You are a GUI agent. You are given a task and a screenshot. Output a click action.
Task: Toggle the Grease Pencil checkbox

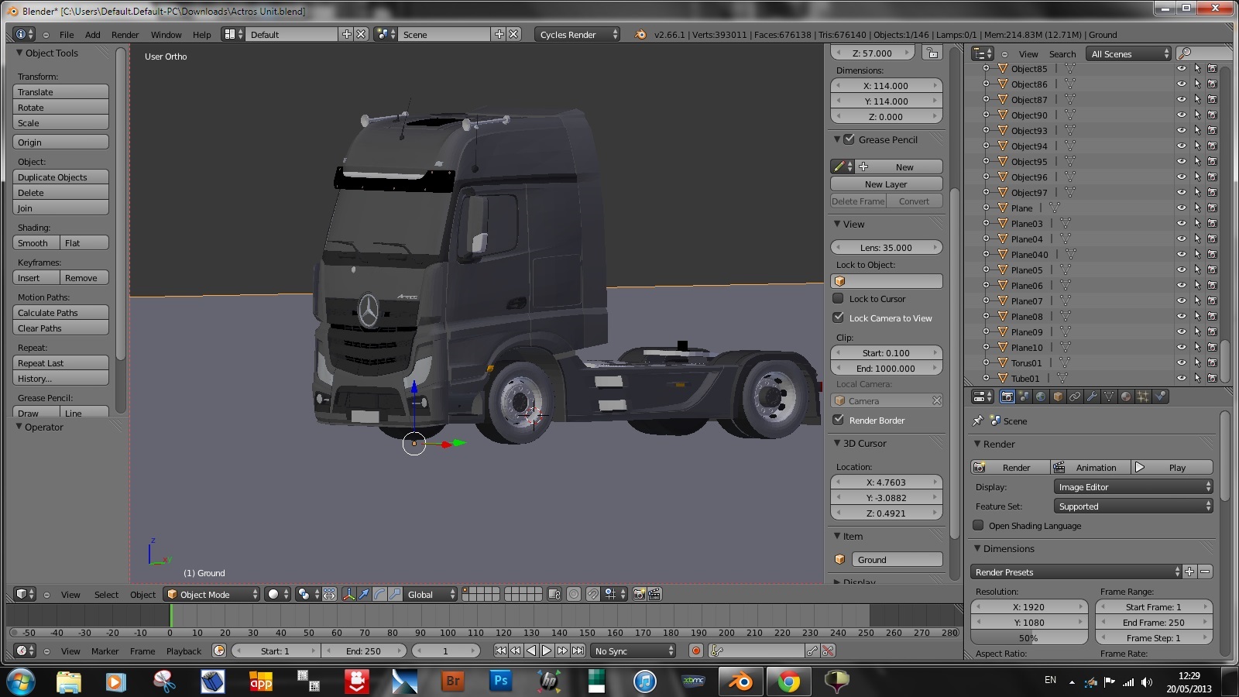click(849, 139)
